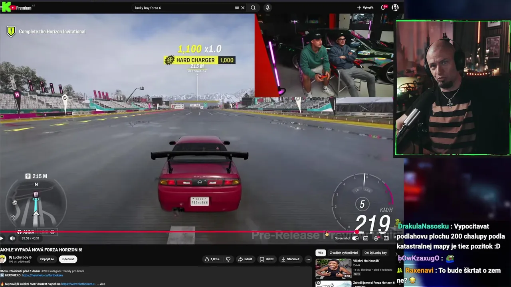Open the herohero.co/furtbokem link

42,275
